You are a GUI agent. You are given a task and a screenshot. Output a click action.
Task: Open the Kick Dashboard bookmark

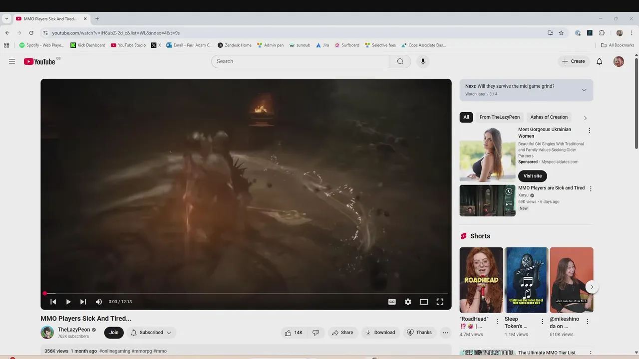(x=88, y=45)
